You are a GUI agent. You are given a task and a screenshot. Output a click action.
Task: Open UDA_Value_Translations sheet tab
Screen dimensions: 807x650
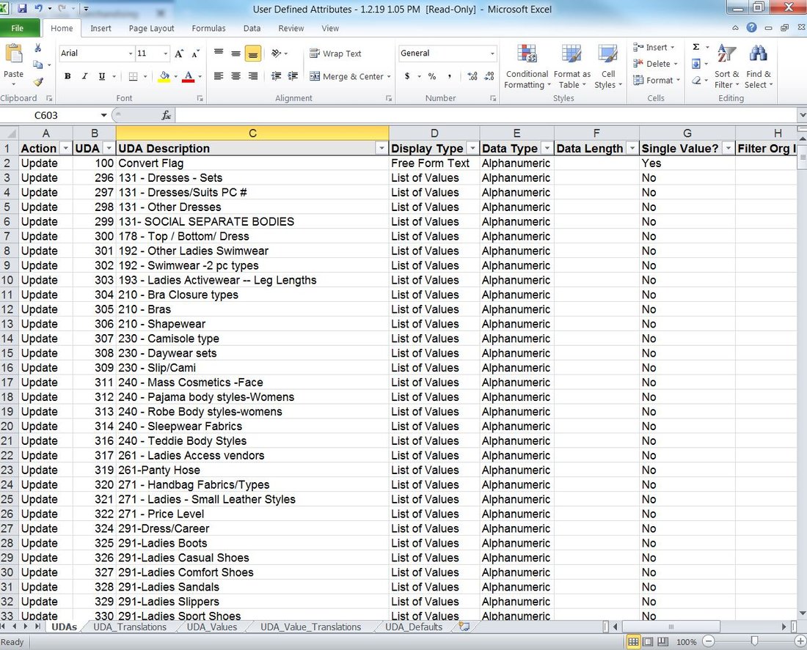[310, 627]
